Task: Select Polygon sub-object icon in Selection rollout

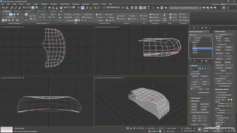Action: click(203, 68)
